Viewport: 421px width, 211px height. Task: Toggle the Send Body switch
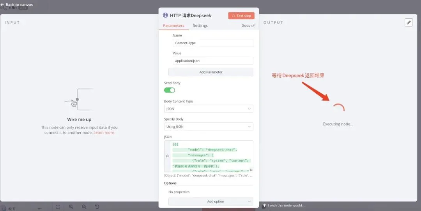pos(170,90)
